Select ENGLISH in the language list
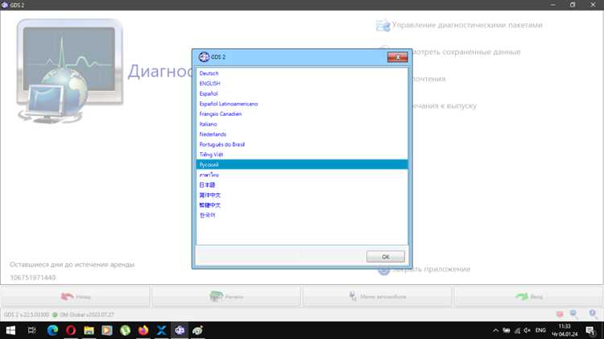This screenshot has height=339, width=604. [x=302, y=83]
